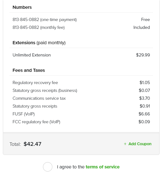
Task: Select the Regulatory recovery fee label
Action: 35,83
